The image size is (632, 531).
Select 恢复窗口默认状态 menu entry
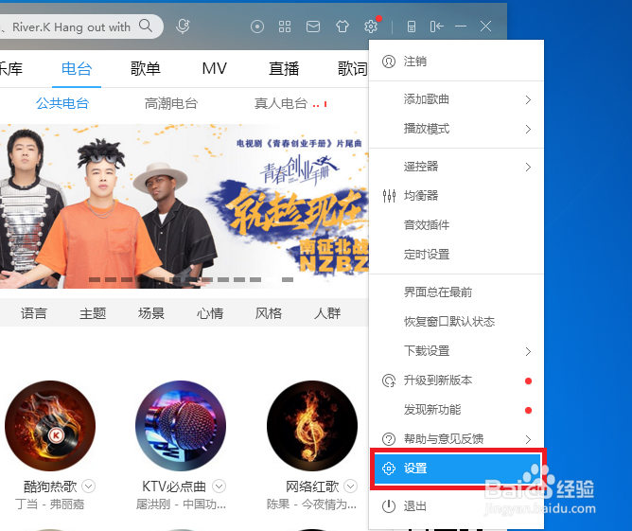click(x=456, y=322)
